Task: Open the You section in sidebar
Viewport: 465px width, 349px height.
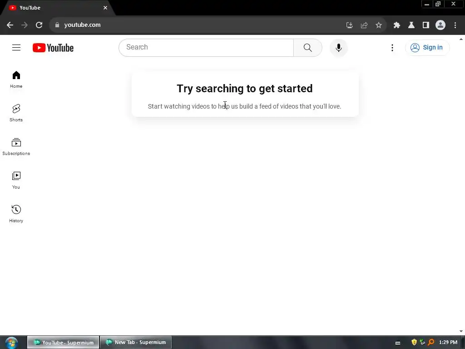Action: click(x=16, y=180)
